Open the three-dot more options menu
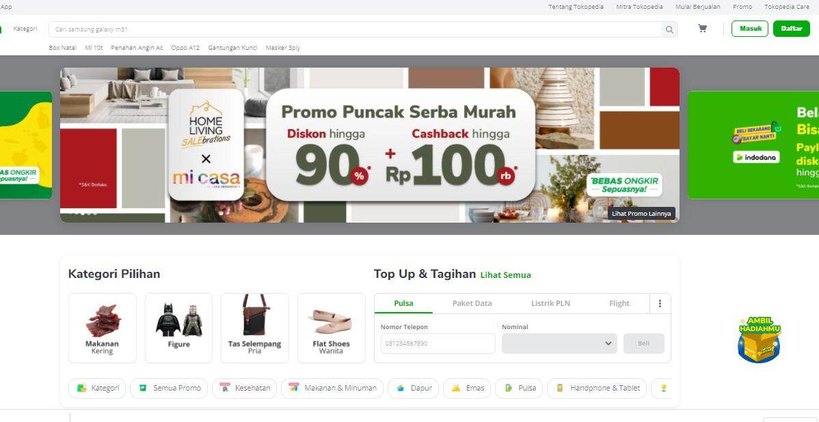The height and width of the screenshot is (422, 819). point(660,304)
